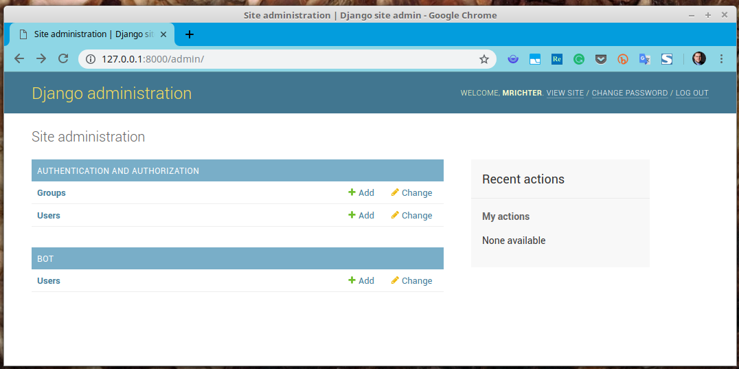Viewport: 739px width, 369px height.
Task: Go forward in browser history
Action: [41, 59]
